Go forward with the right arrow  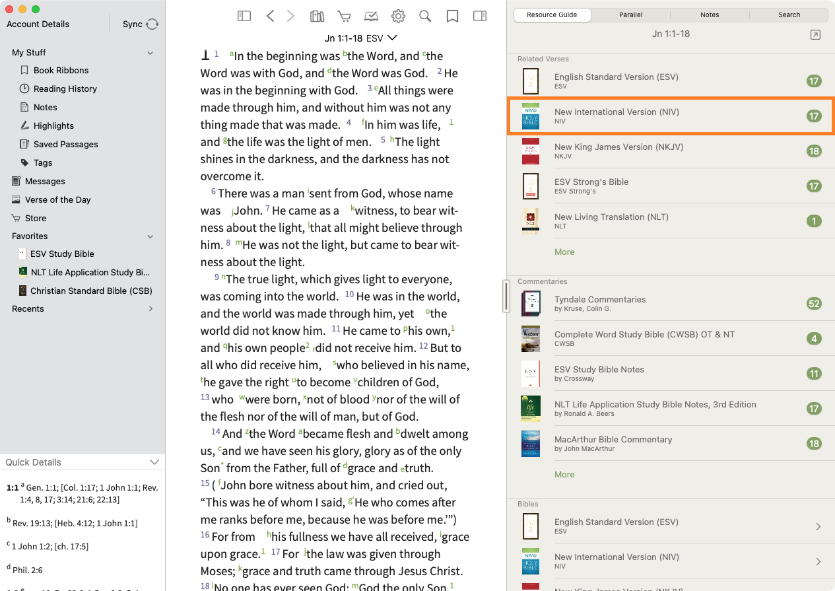coord(290,16)
